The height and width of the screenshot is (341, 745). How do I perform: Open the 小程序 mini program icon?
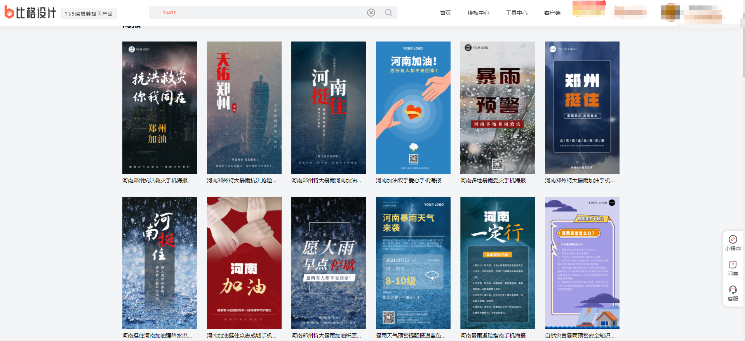coord(733,243)
